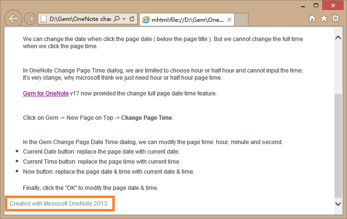Click the page icon in the address bar
Screen dimensions: 347x219
tap(44, 19)
